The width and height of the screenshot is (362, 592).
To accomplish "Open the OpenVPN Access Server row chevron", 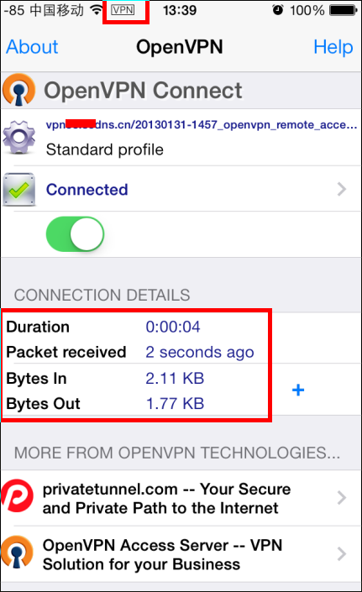I will [342, 554].
